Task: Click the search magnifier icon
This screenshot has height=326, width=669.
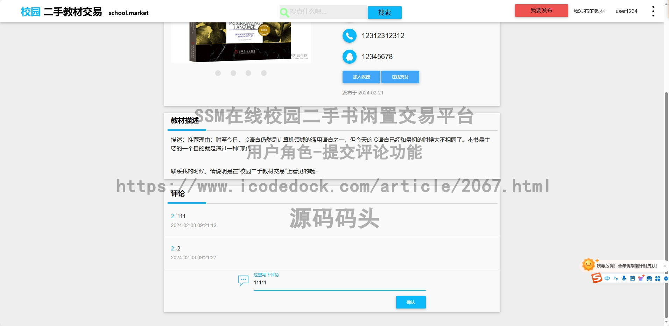Action: [x=284, y=13]
